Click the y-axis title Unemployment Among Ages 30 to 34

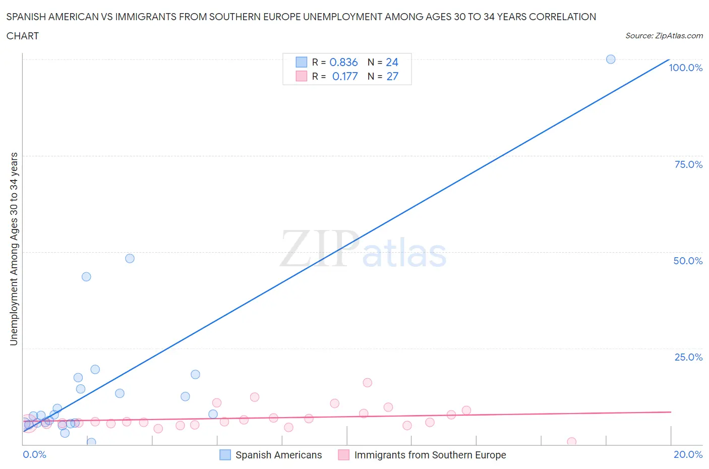[14, 249]
